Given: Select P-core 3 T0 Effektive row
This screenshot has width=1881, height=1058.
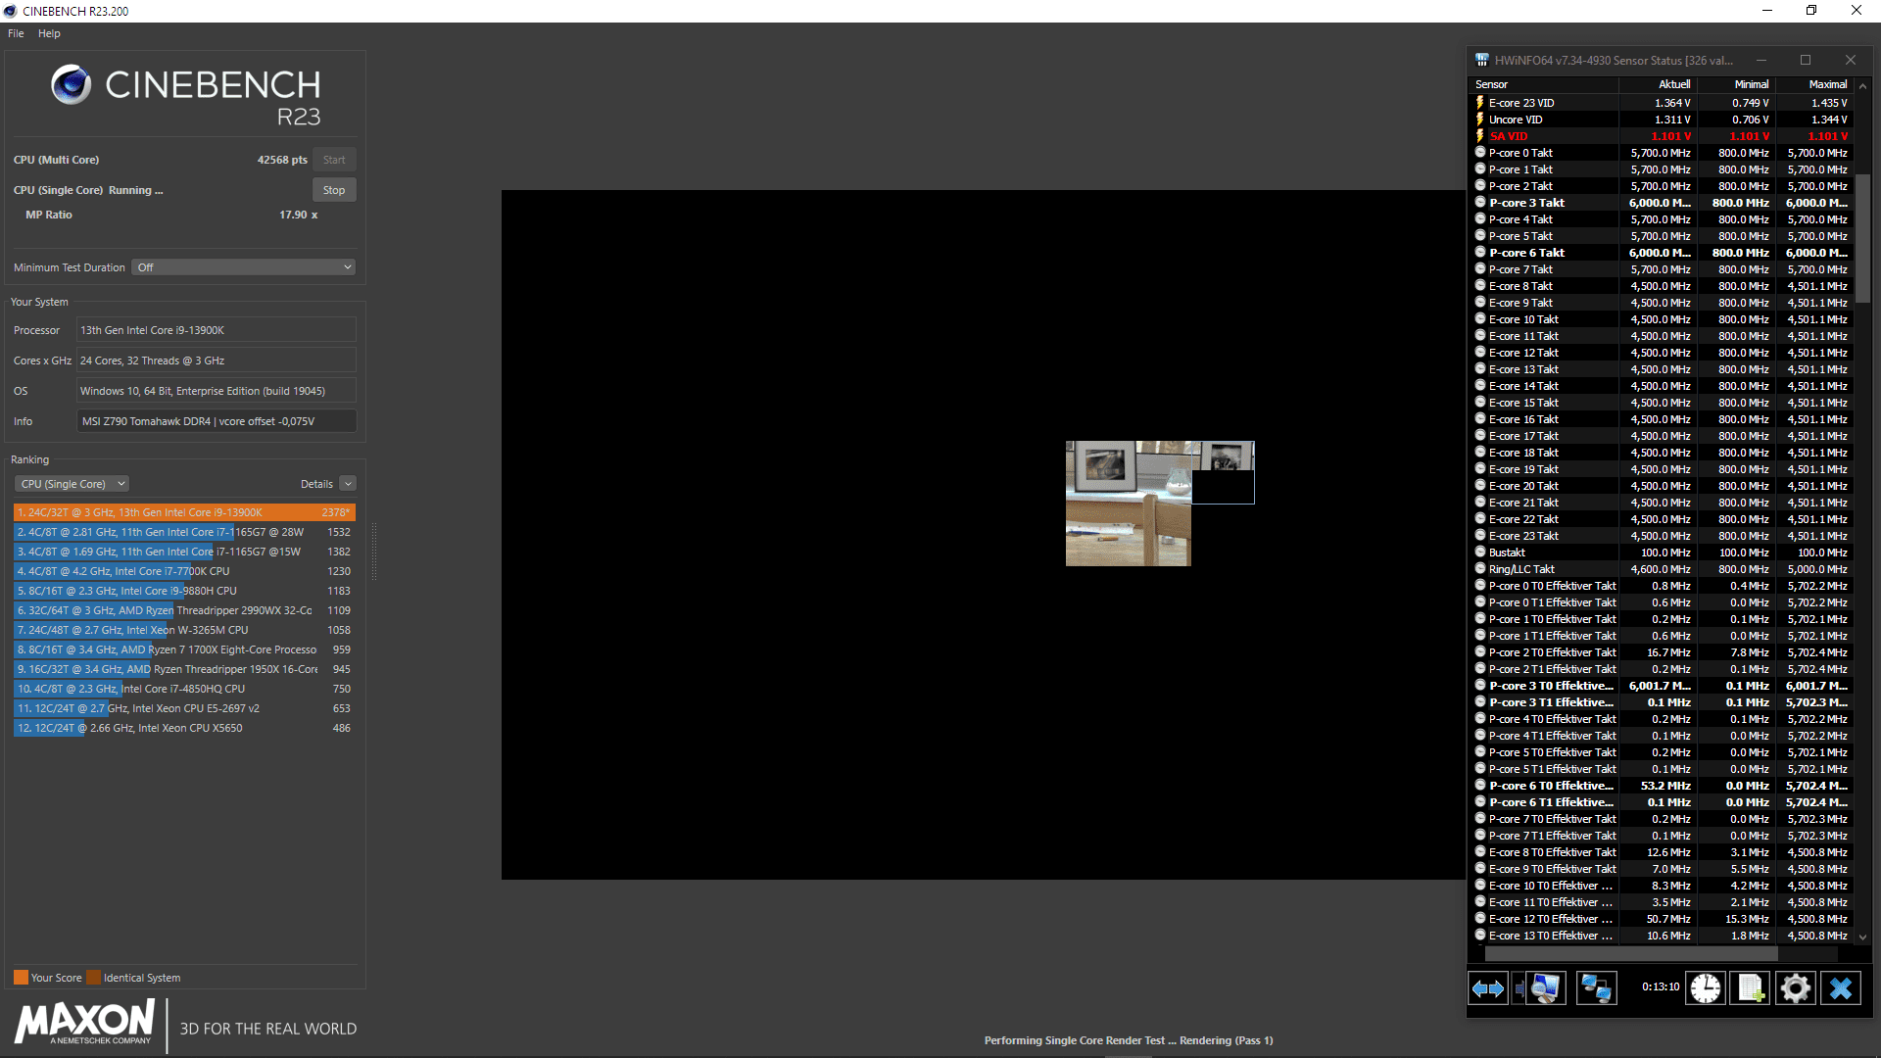Looking at the screenshot, I should coord(1663,686).
